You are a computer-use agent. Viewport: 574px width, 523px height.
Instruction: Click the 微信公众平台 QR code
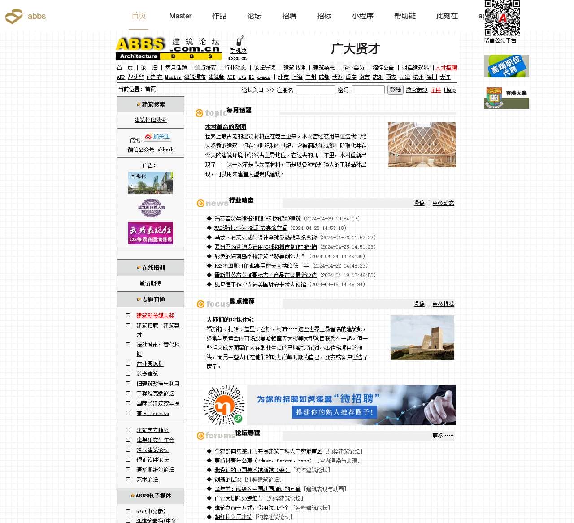click(502, 18)
